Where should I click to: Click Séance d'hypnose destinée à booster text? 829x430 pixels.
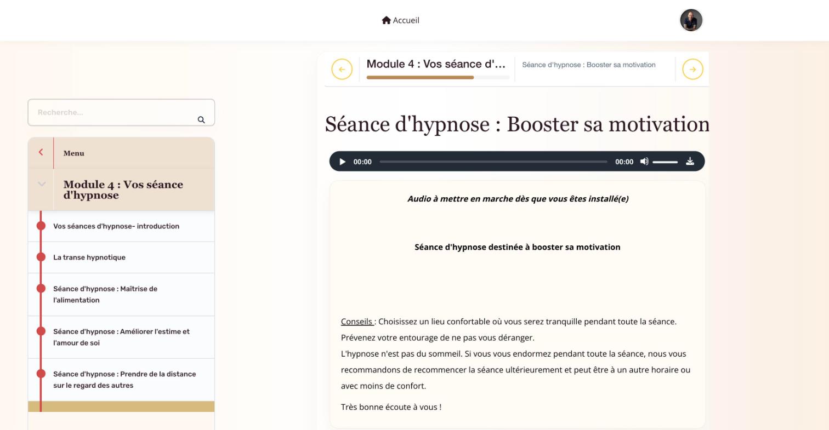point(518,247)
